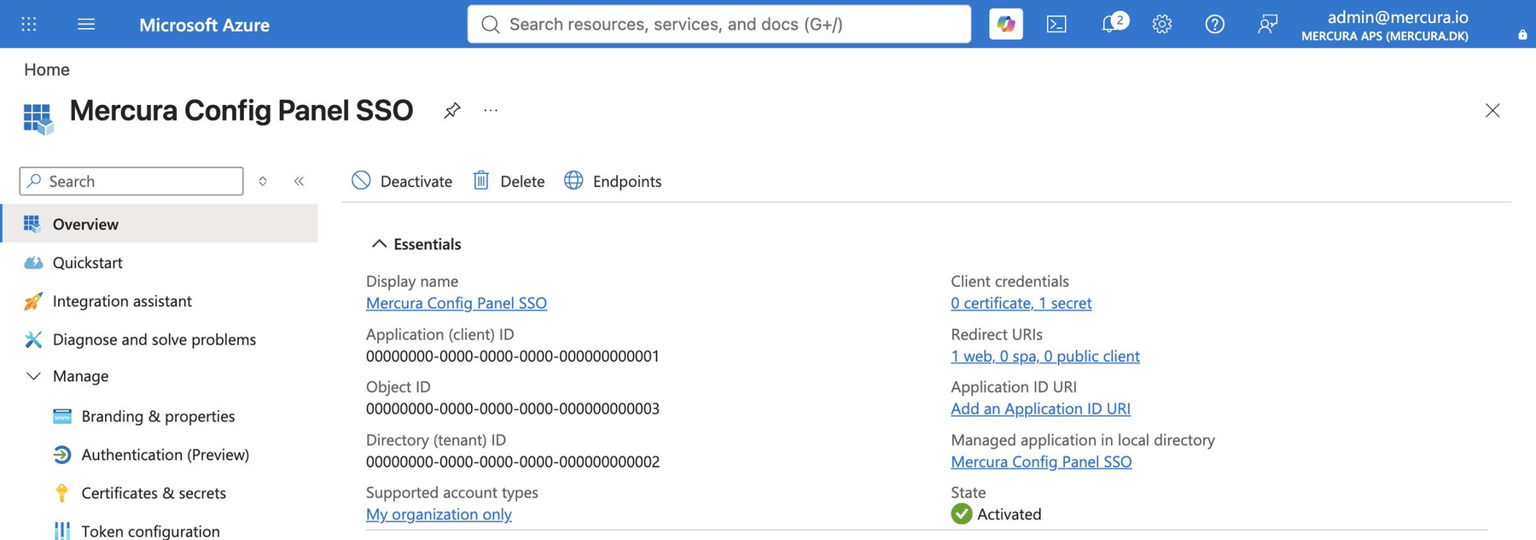1536x540 pixels.
Task: Select the Application (client) ID value
Action: [x=513, y=356]
